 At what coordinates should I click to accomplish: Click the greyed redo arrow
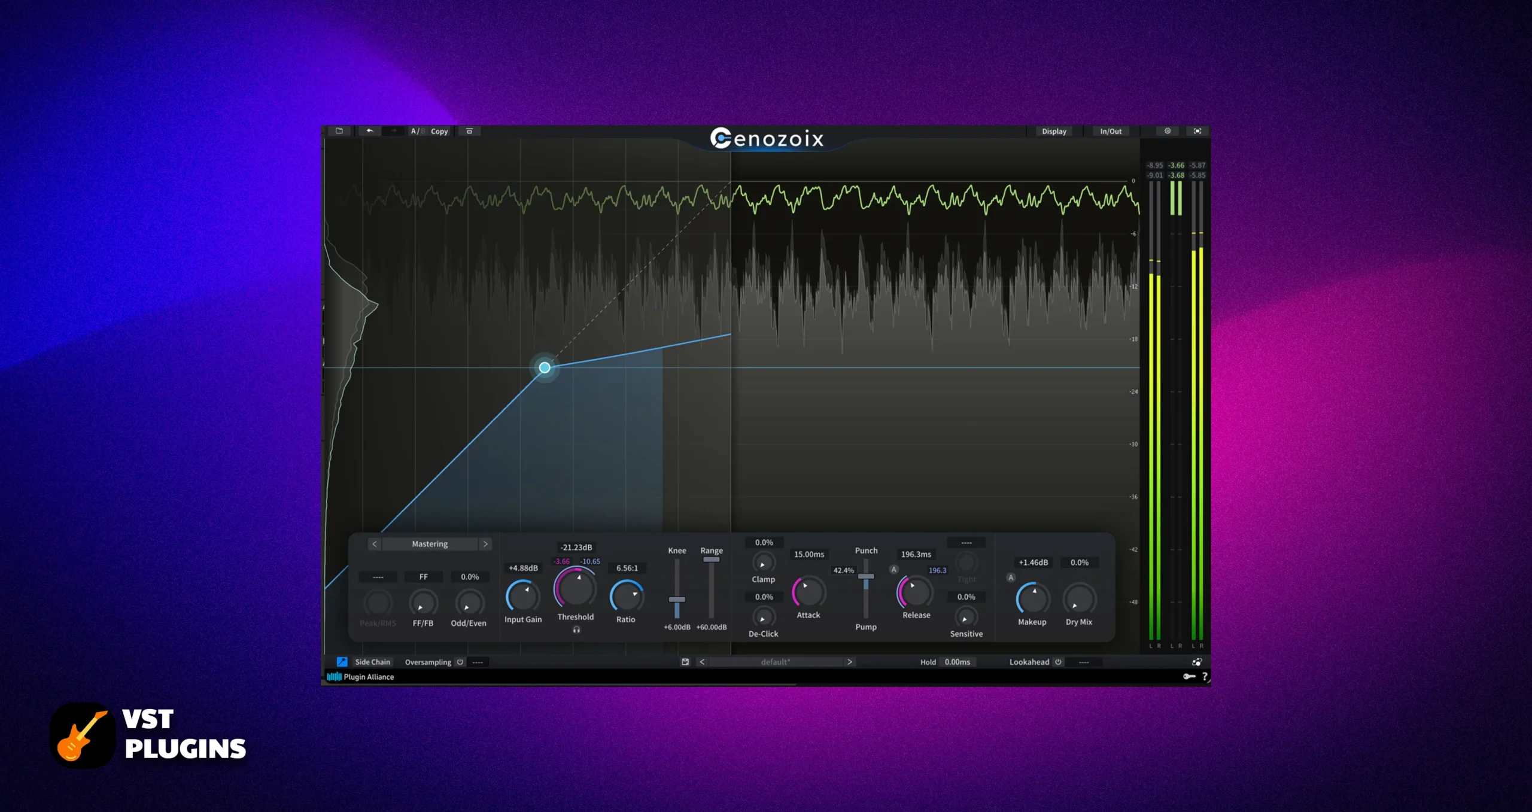click(393, 131)
